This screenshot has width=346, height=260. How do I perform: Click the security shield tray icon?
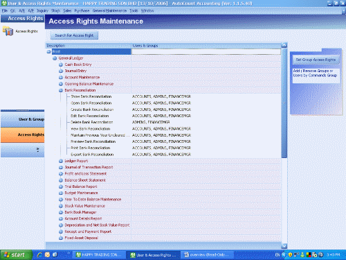tap(290, 254)
